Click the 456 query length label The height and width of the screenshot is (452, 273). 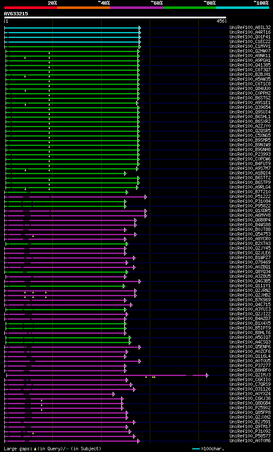221,21
